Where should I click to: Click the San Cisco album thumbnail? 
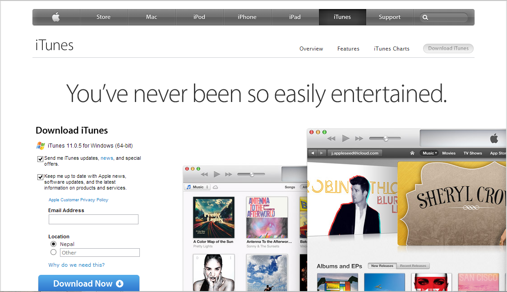tap(478, 283)
